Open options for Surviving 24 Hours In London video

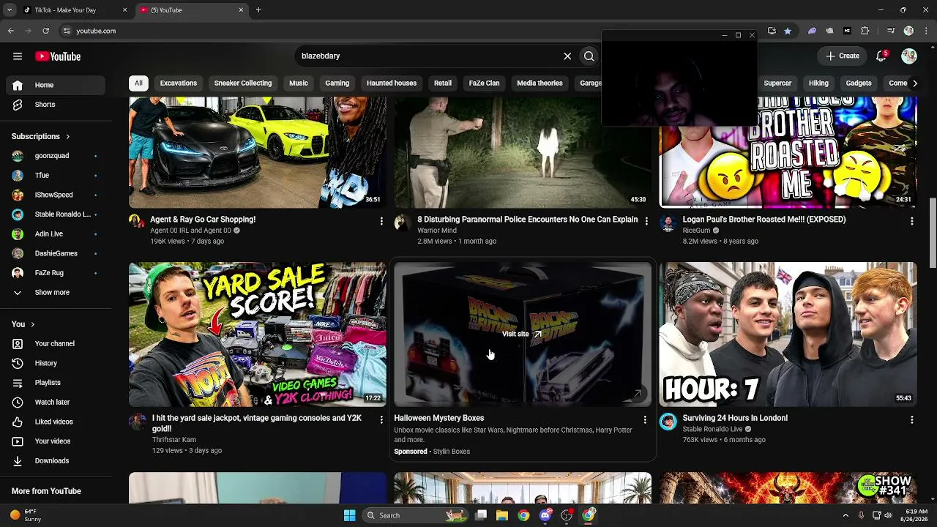point(911,419)
